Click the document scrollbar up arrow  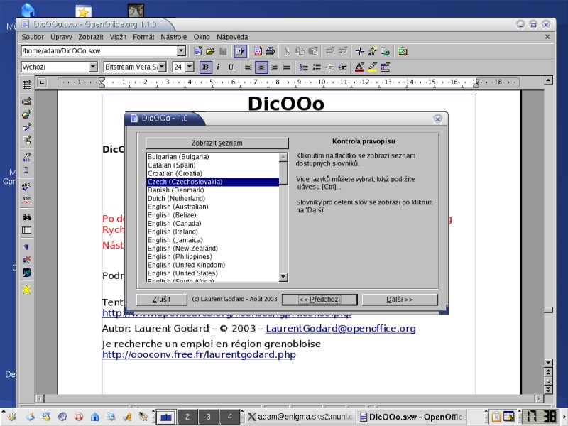point(548,80)
